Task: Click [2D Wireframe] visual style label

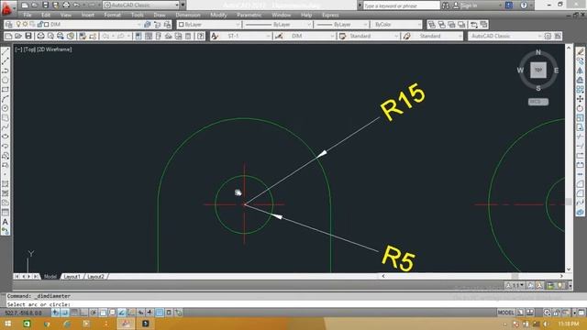Action: (54, 49)
